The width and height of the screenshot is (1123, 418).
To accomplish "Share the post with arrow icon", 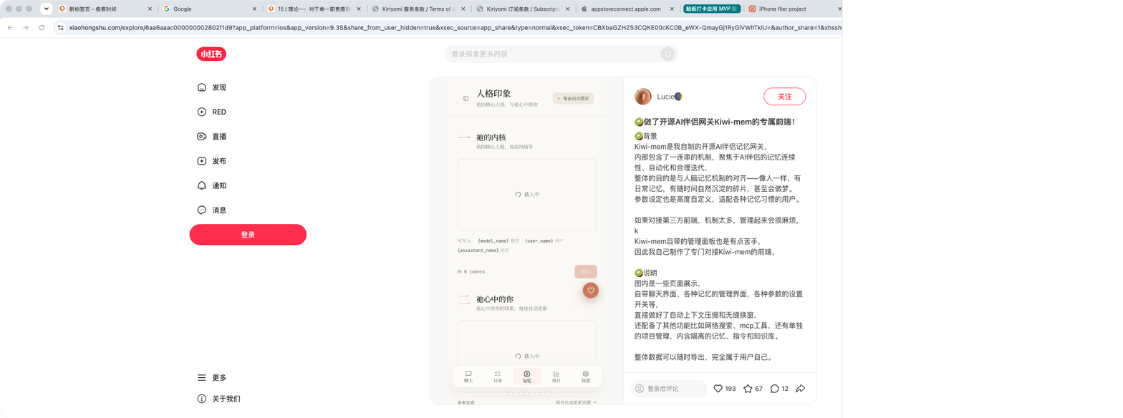I will tap(801, 389).
